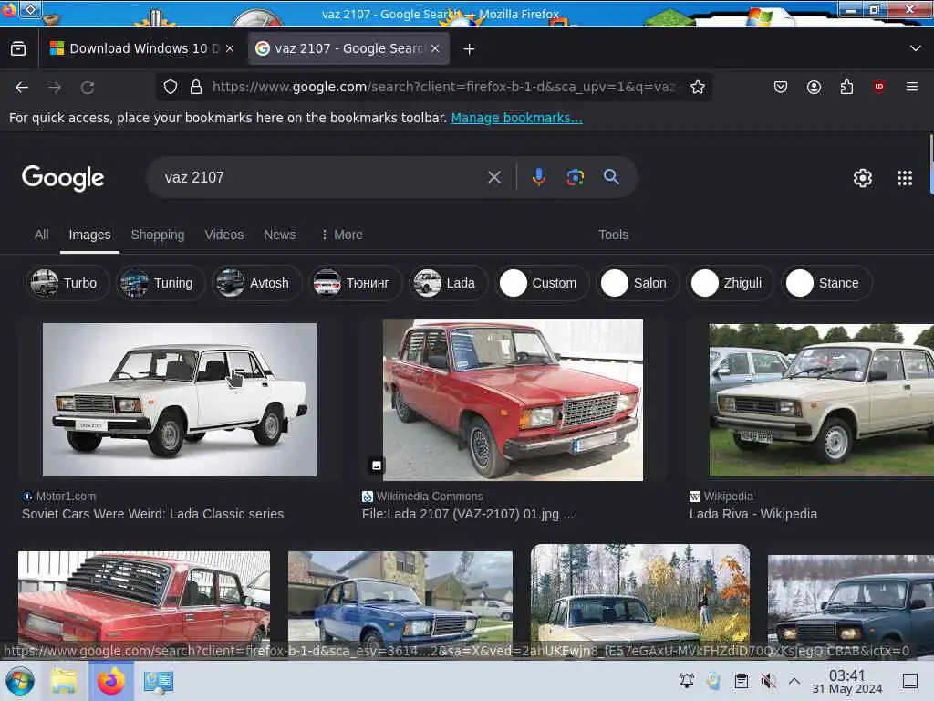Open the clipboard tray icon

[741, 680]
